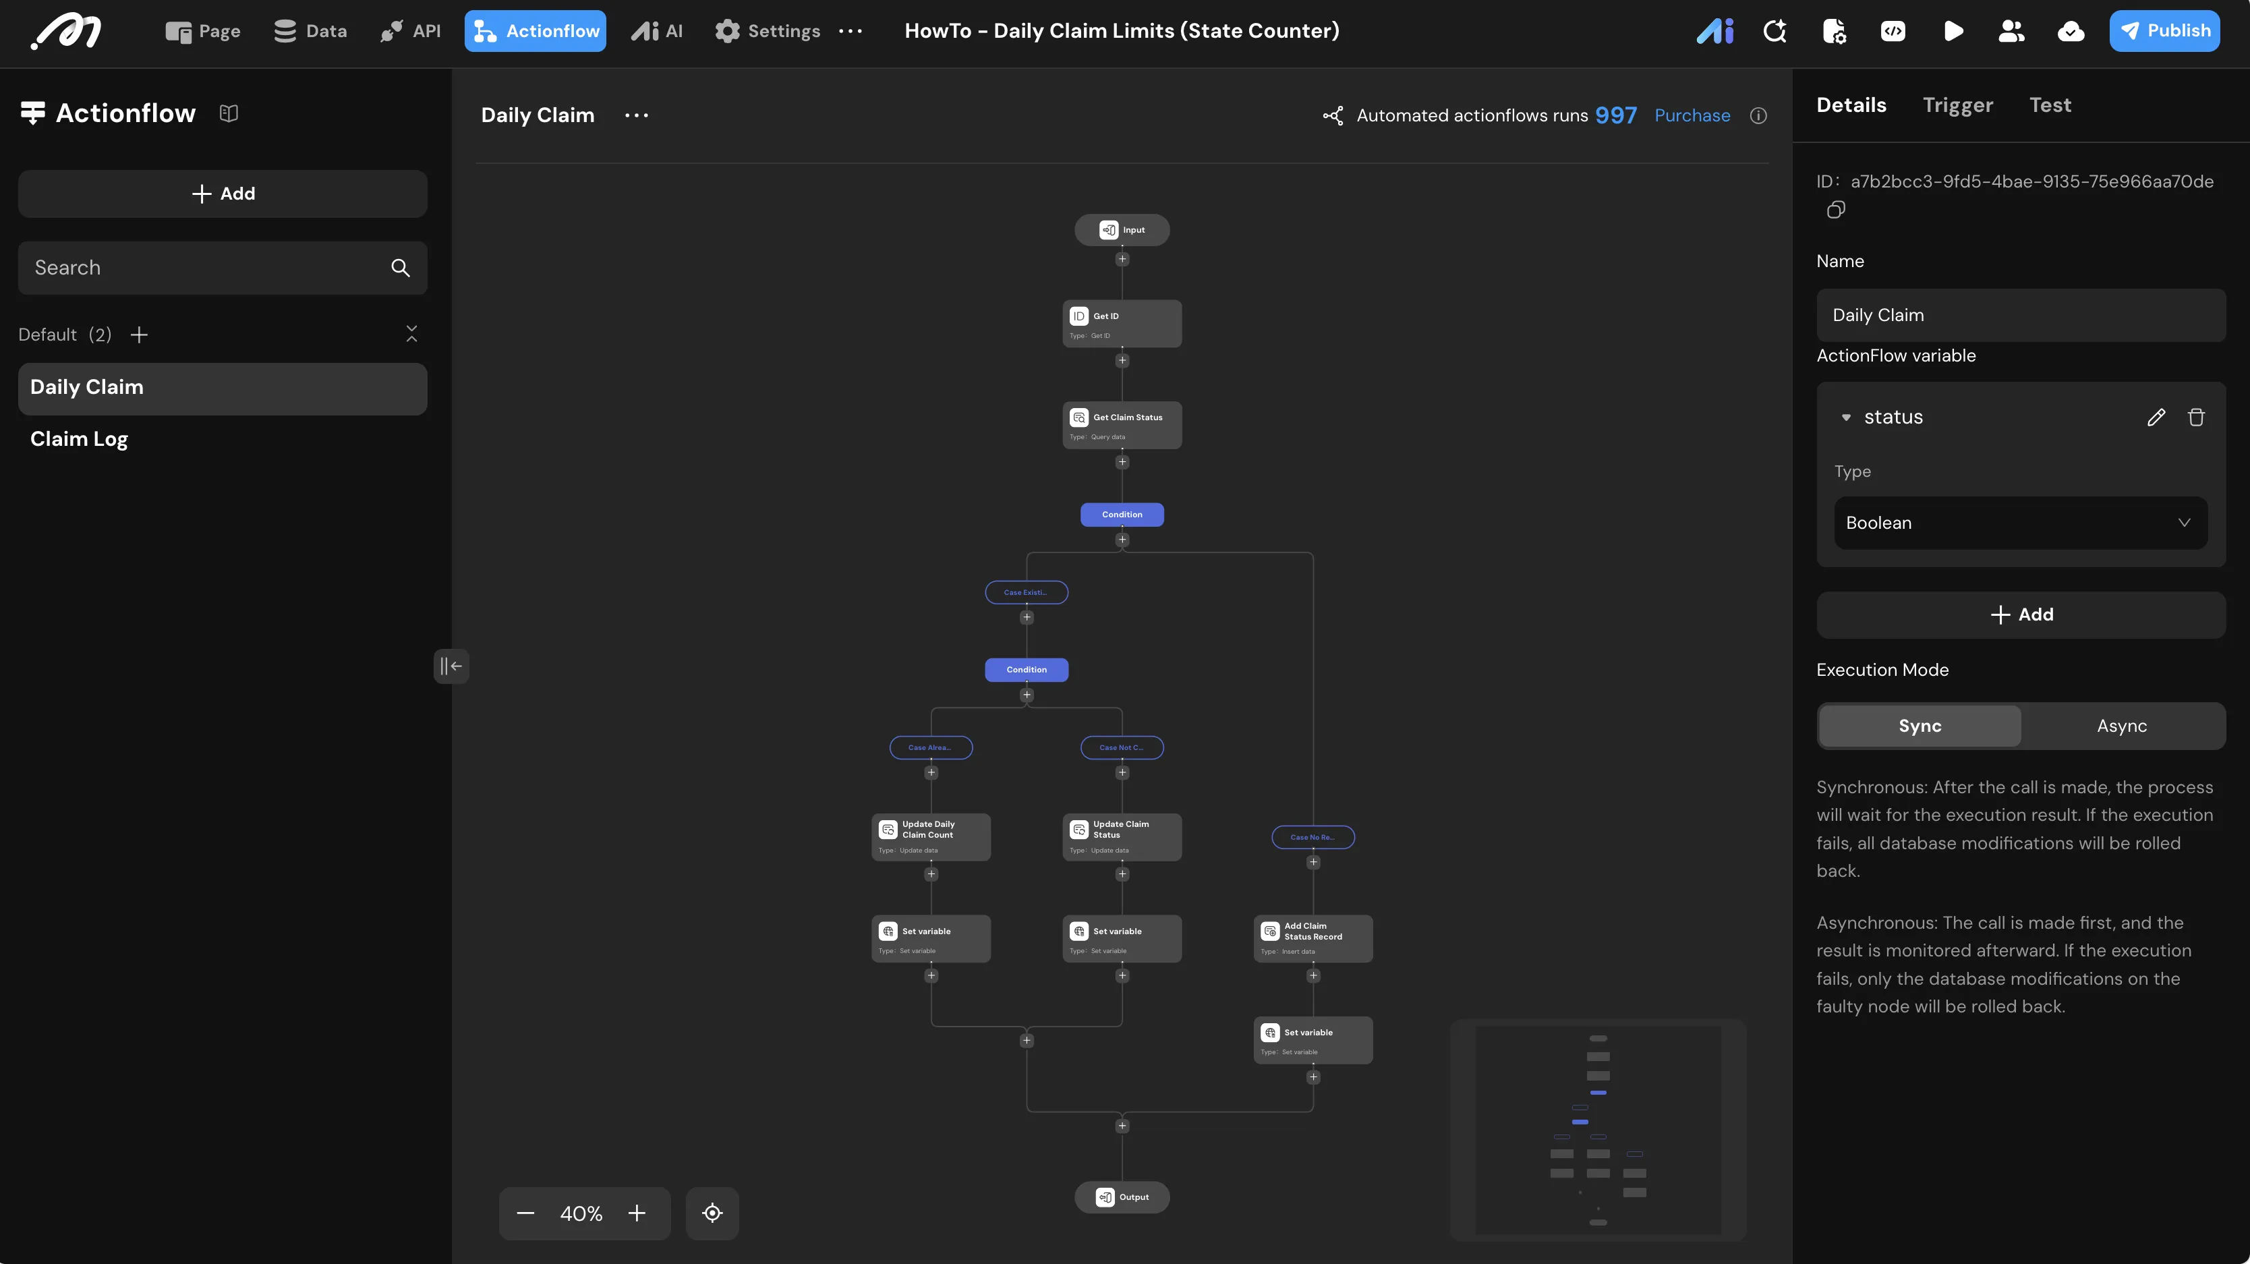This screenshot has height=1264, width=2250.
Task: Select the lower Condition node
Action: click(x=1027, y=670)
